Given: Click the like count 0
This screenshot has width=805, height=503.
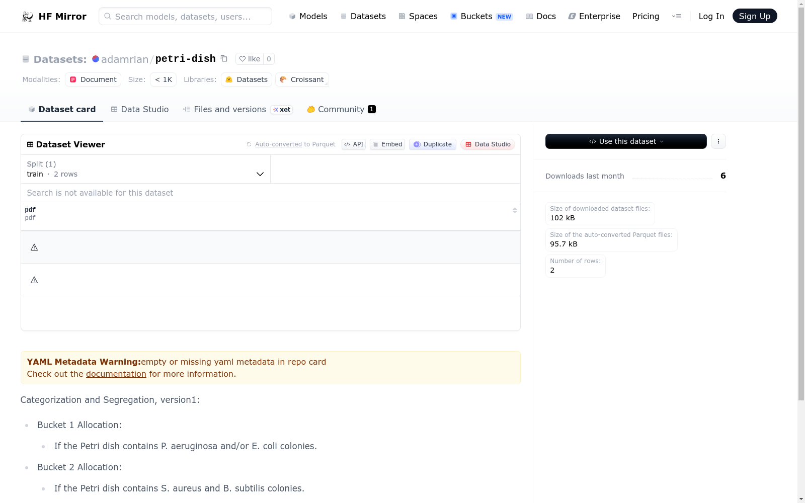Looking at the screenshot, I should [x=269, y=59].
